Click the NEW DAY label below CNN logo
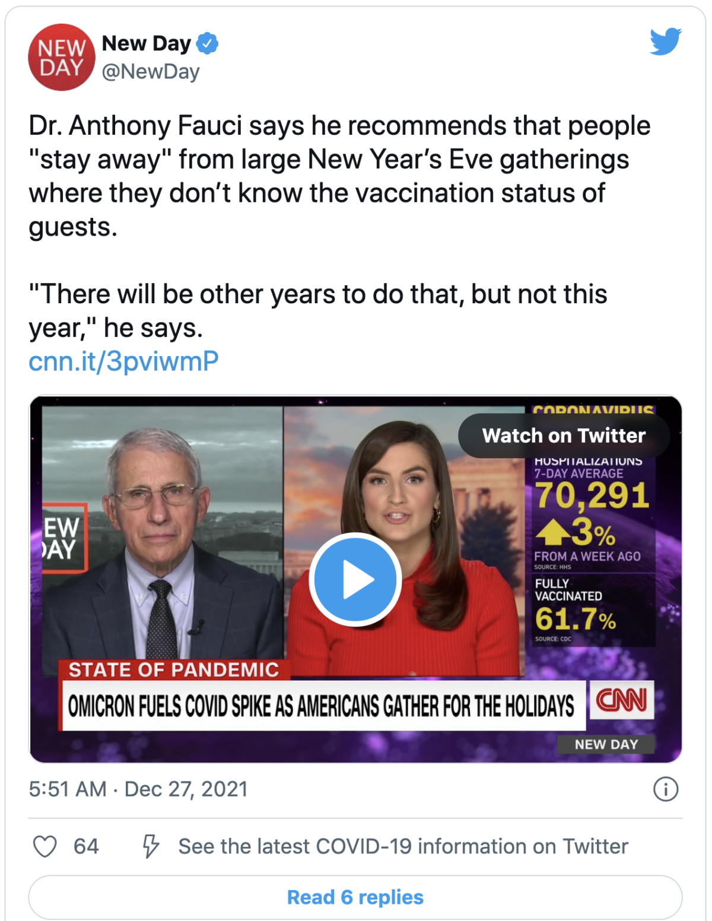 point(606,744)
